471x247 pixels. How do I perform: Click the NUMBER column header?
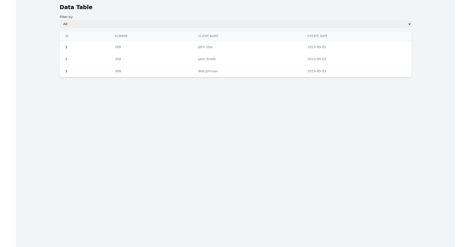click(121, 36)
